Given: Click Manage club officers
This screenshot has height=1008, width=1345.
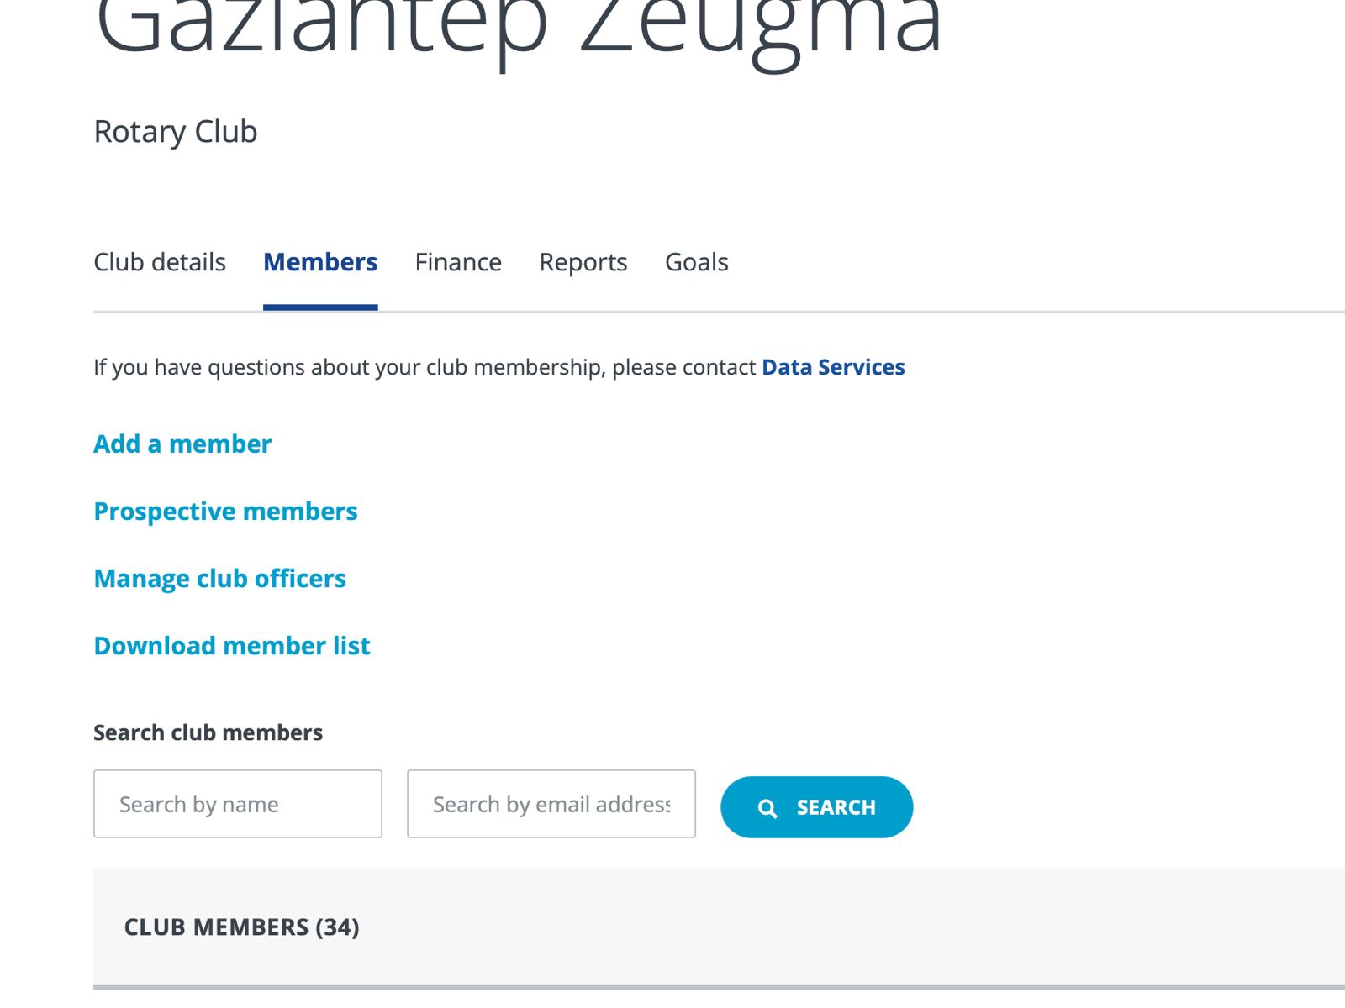Looking at the screenshot, I should click(x=219, y=578).
